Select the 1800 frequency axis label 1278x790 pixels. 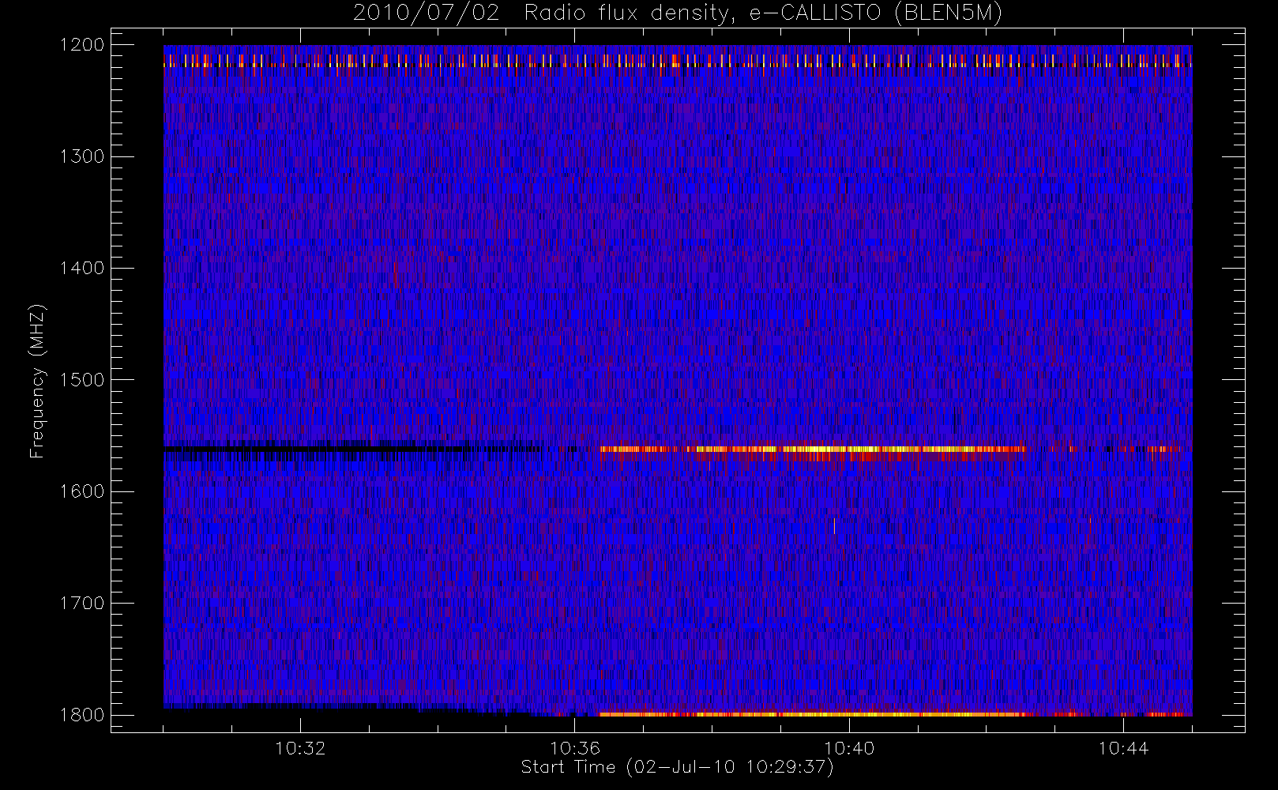82,715
